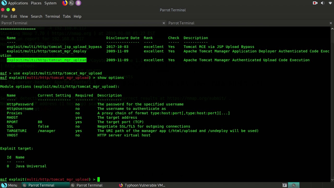This screenshot has height=188, width=334.
Task: Click the HttpPassword option name
Action: click(x=20, y=104)
